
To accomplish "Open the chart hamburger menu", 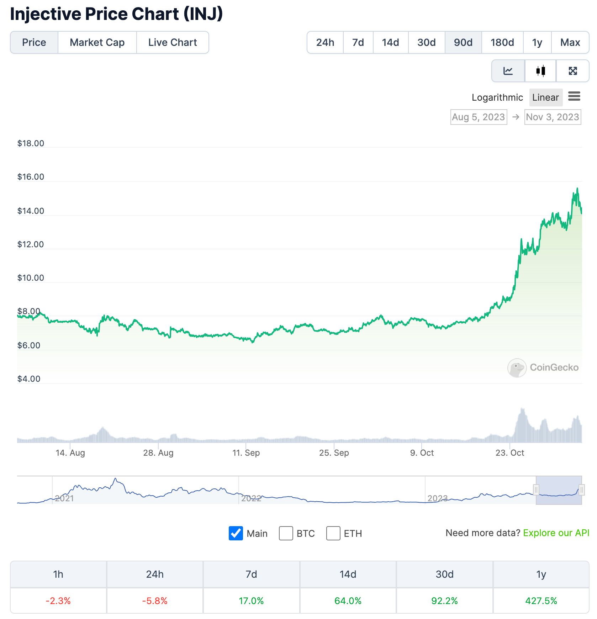I will point(574,96).
